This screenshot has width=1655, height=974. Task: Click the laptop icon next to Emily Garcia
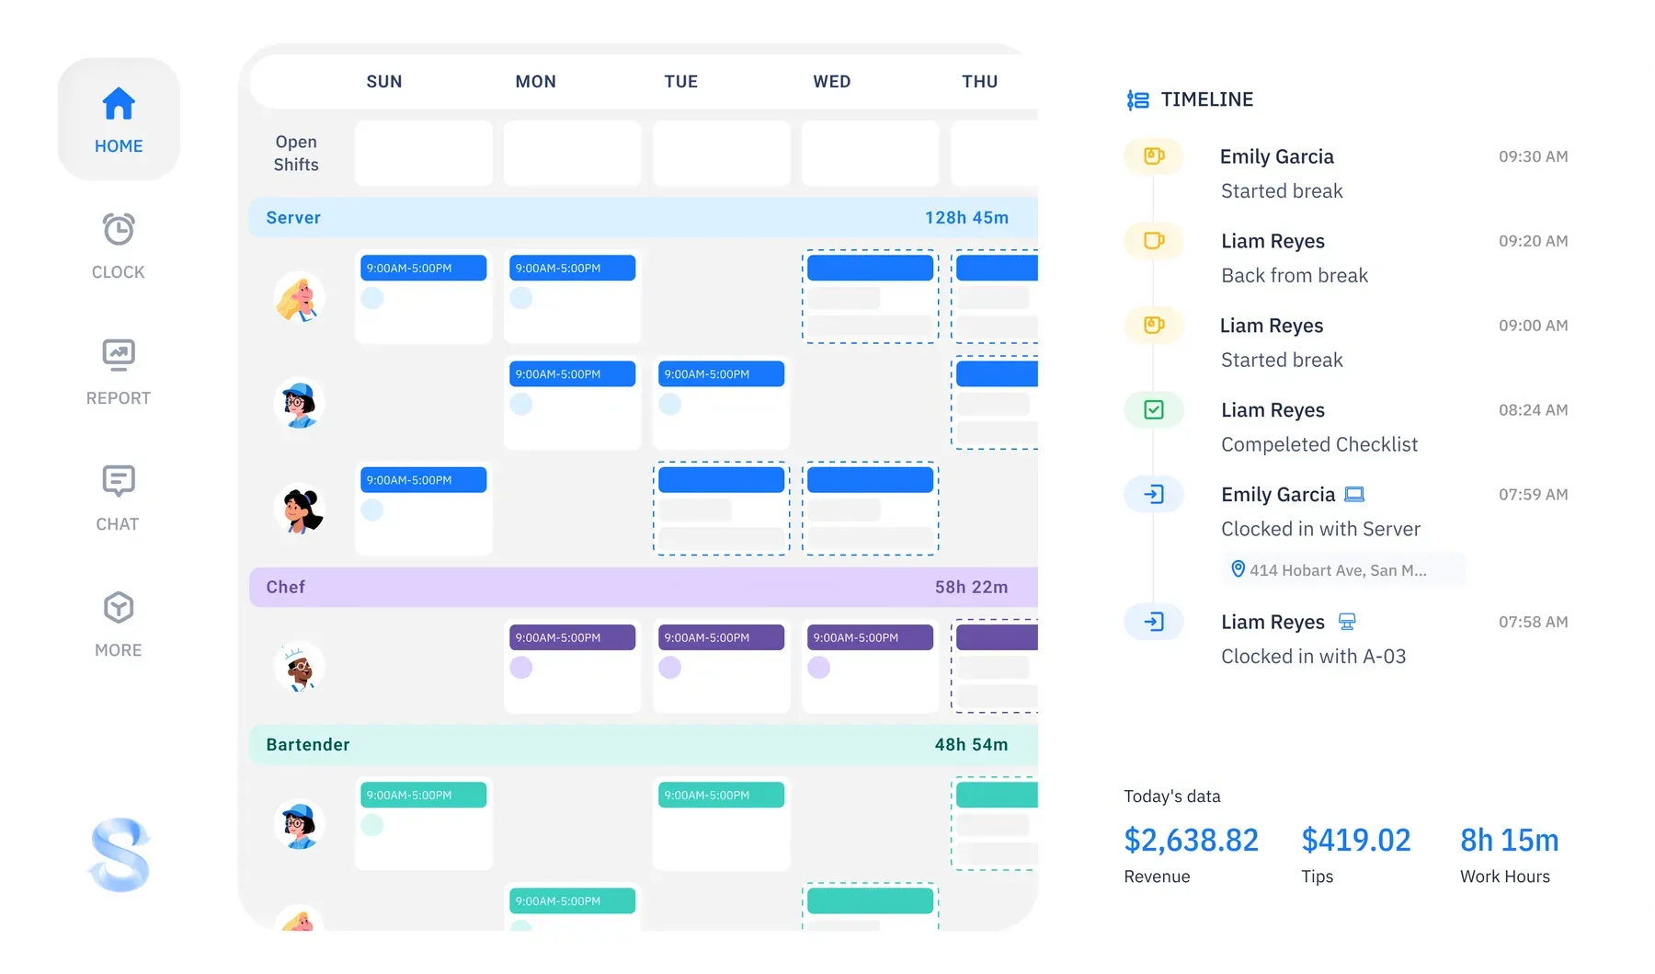pos(1353,494)
